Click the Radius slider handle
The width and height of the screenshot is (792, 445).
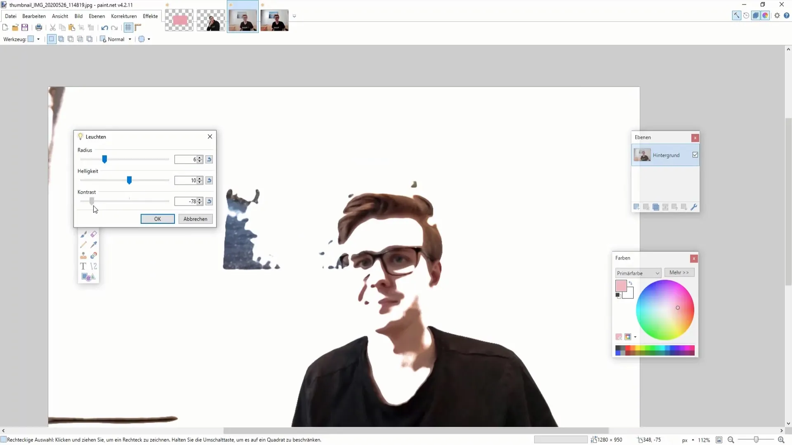tap(104, 159)
